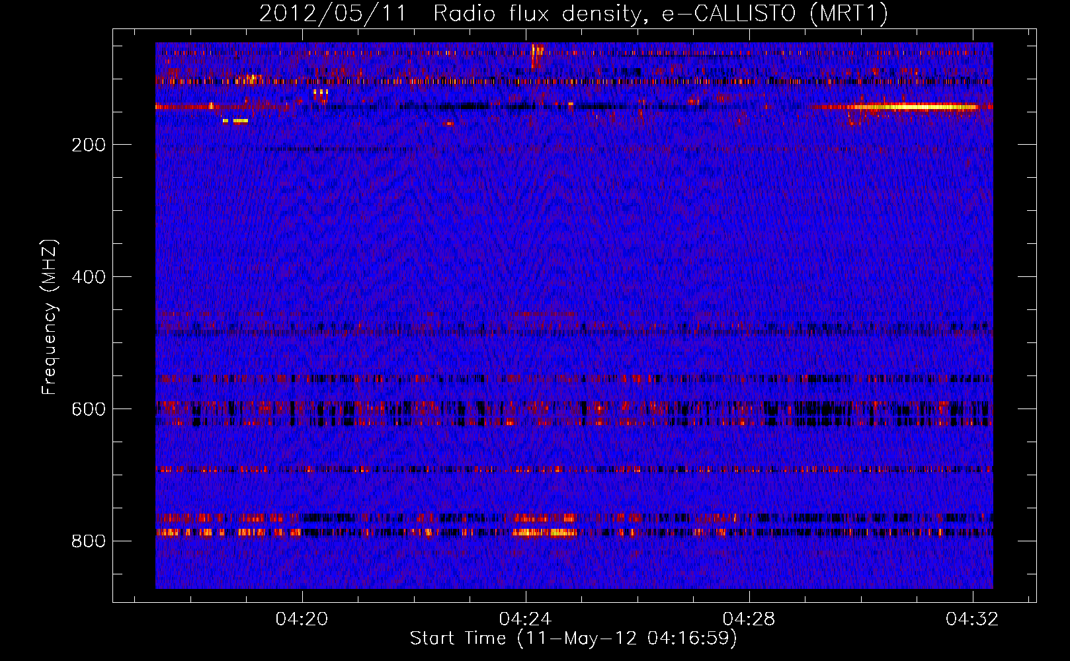
Task: Click the '600' frequency tick label
Action: click(89, 409)
